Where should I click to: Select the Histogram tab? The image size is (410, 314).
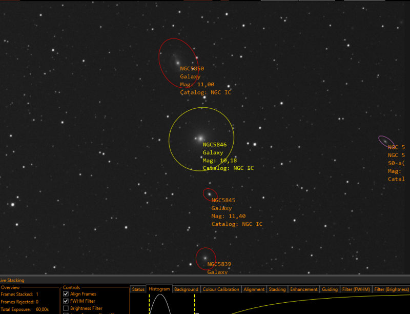point(159,289)
